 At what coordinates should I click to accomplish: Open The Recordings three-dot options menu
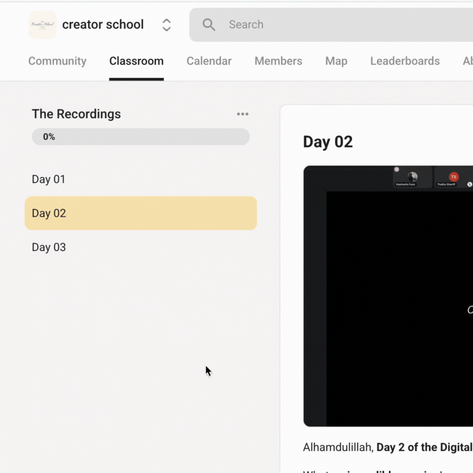click(x=243, y=114)
